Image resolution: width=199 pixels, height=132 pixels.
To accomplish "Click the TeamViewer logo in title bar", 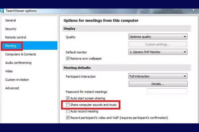I will (x=2, y=11).
